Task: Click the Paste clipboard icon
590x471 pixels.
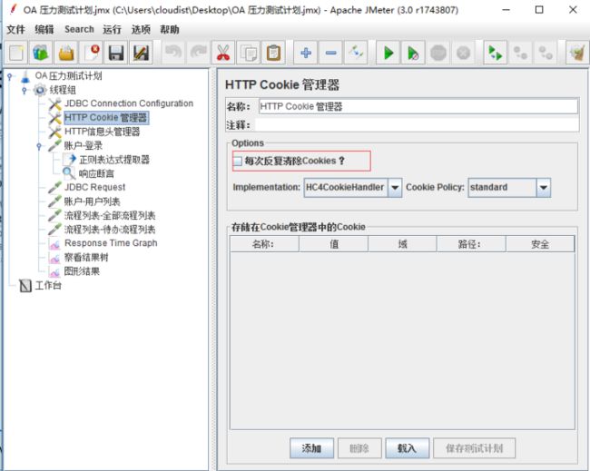Action: coord(273,53)
